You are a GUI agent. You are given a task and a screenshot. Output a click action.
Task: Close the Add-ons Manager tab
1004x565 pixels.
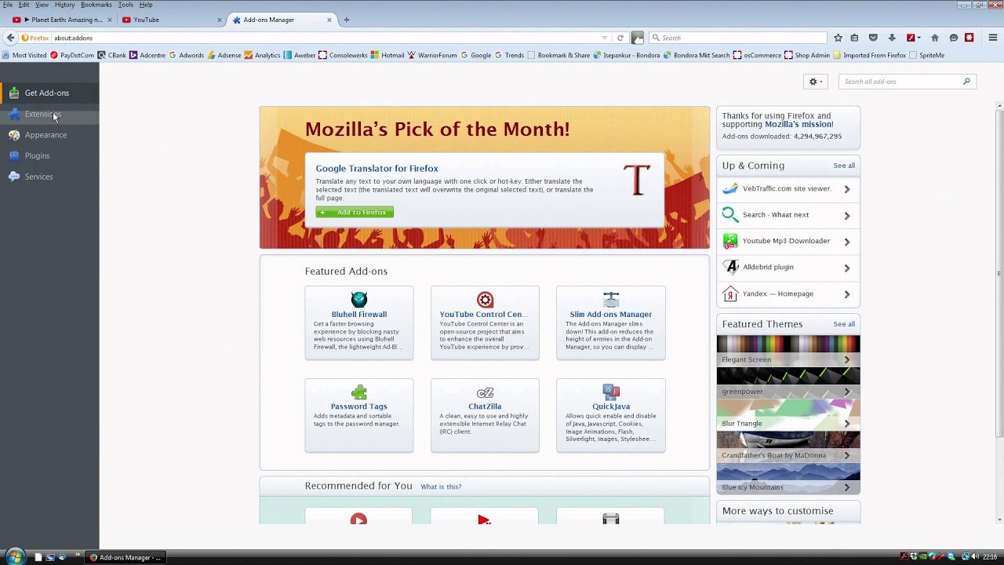pos(329,20)
